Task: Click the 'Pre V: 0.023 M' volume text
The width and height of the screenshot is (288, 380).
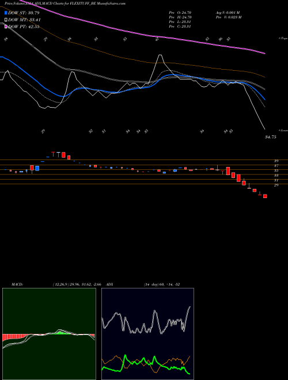Action: (x=228, y=17)
